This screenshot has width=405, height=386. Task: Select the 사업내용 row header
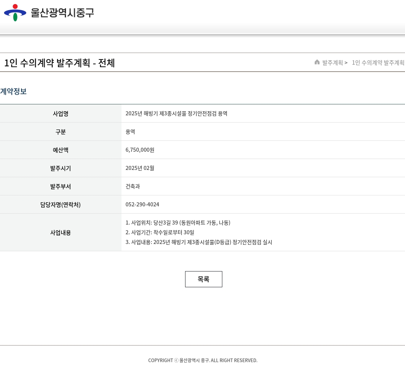click(61, 233)
